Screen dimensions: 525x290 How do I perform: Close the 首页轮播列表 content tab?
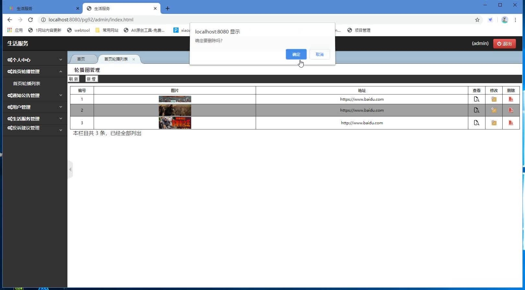[x=134, y=59]
